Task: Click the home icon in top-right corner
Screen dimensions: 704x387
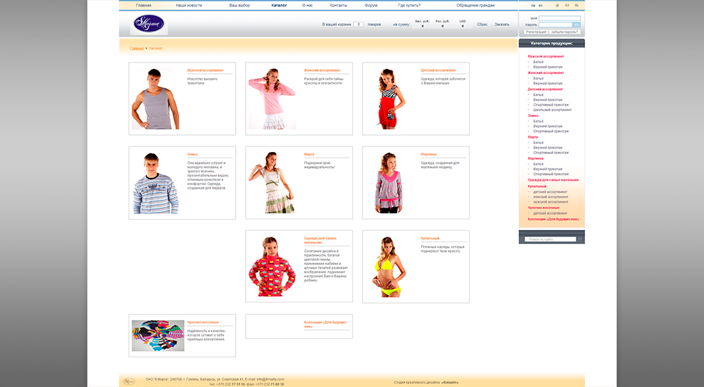Action: pos(558,5)
